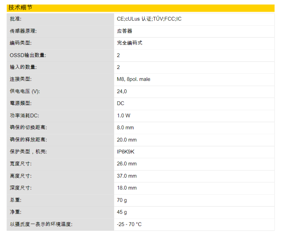Select the 确保的切换距离 row label

click(28, 128)
